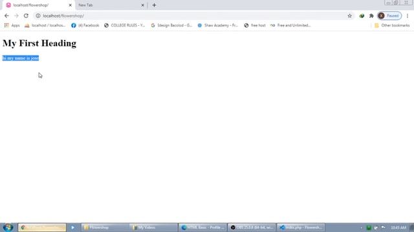Click the forward navigation arrow
414x232 pixels.
pyautogui.click(x=16, y=15)
